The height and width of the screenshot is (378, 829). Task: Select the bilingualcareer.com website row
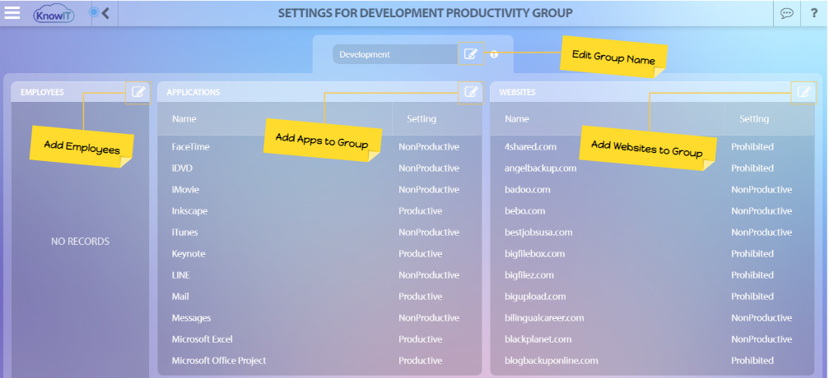[x=652, y=318]
